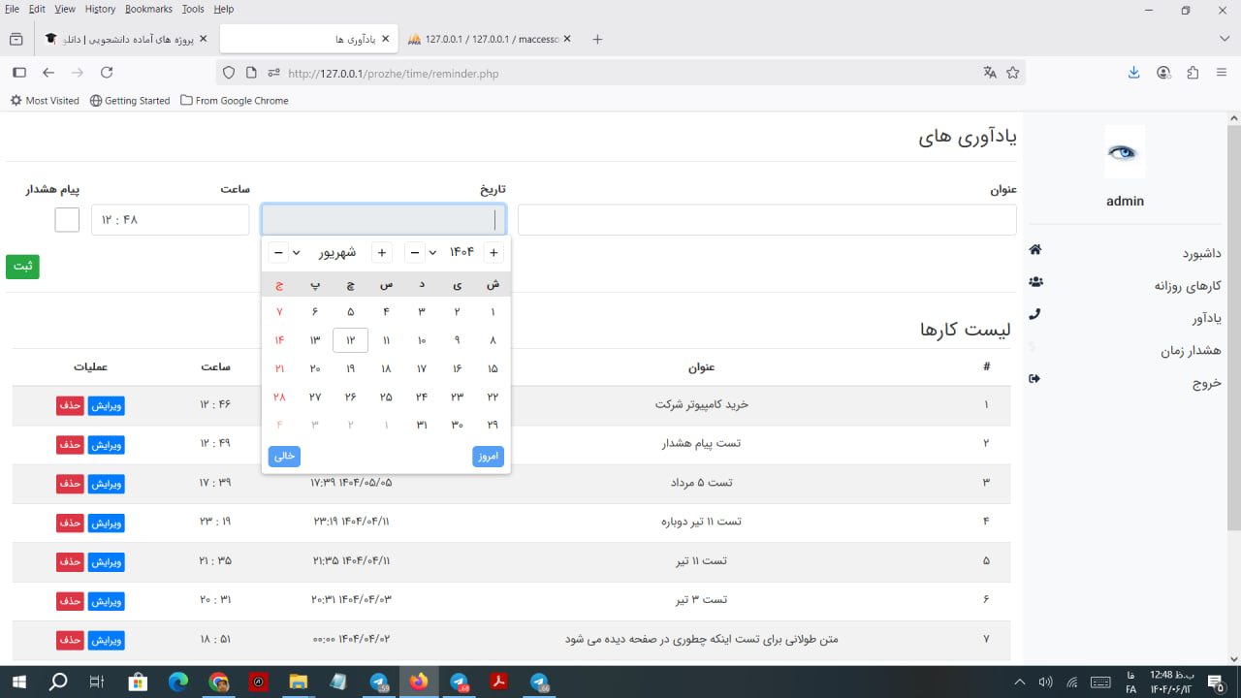The image size is (1241, 698).
Task: Click ویرایش for خرید کامپیوتر شرکت row
Action: (x=107, y=405)
